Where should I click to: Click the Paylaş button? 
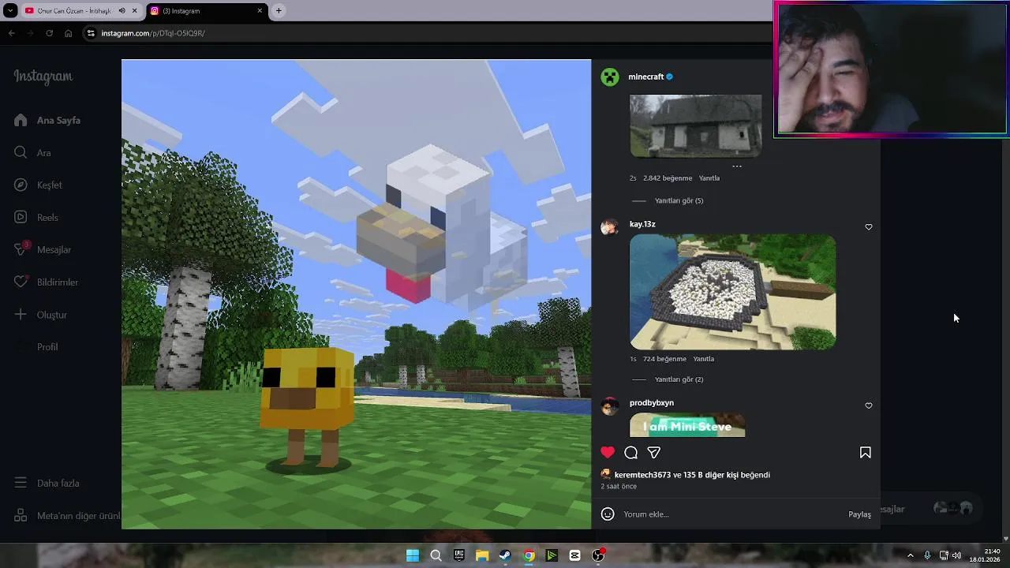(x=859, y=514)
